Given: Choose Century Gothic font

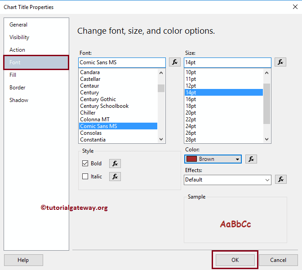Looking at the screenshot, I should (118, 99).
